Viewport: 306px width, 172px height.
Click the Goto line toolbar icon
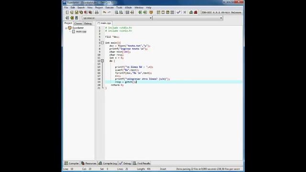point(132,12)
